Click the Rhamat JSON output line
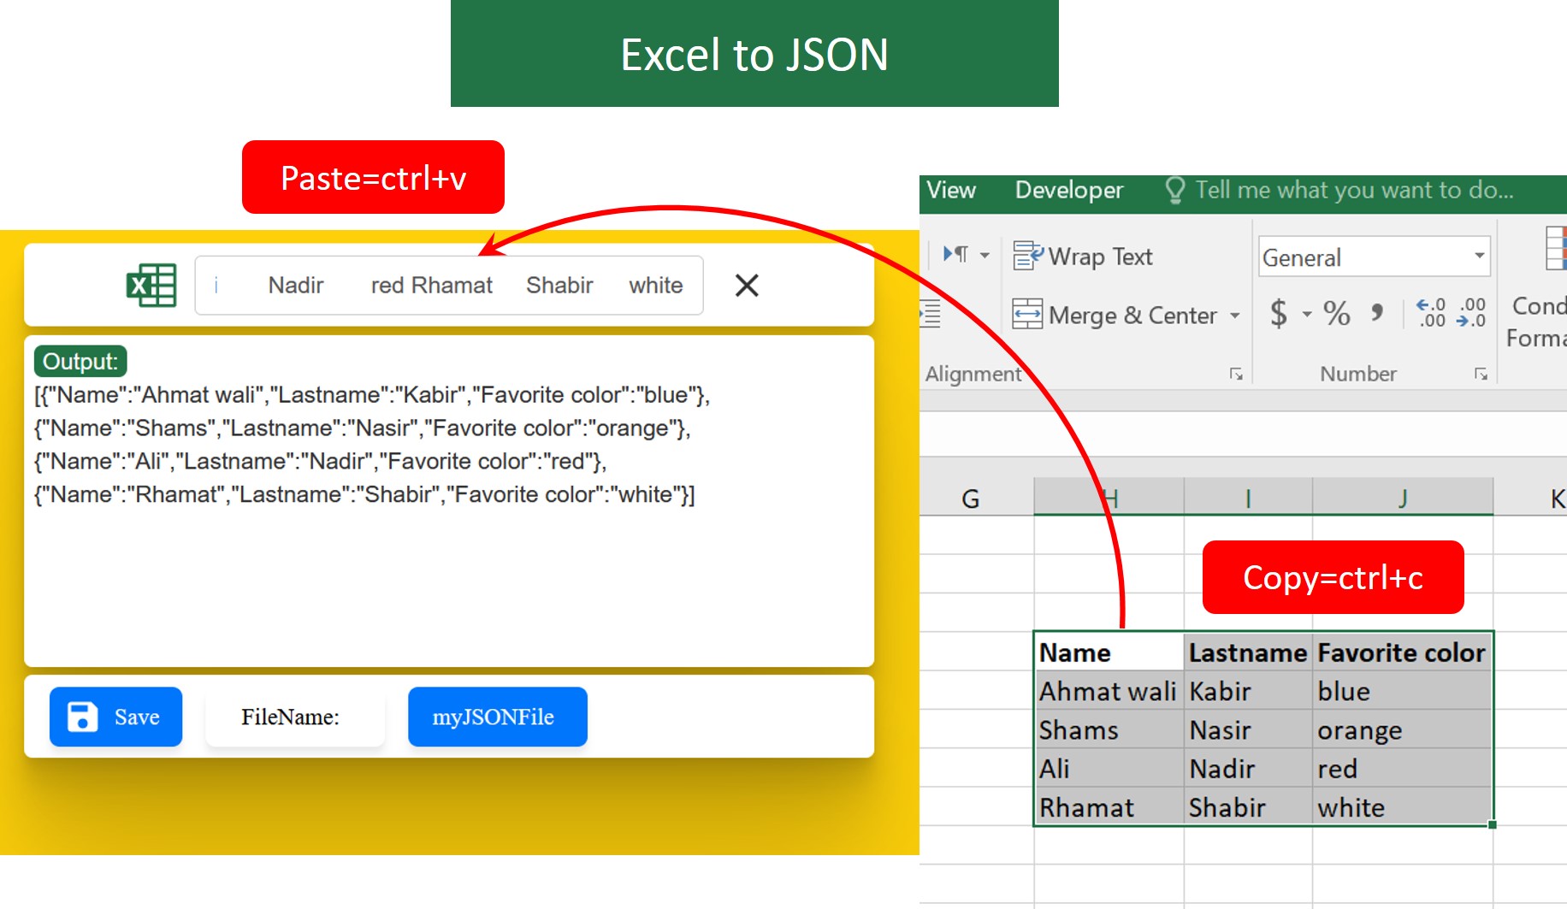The image size is (1567, 909). (364, 494)
